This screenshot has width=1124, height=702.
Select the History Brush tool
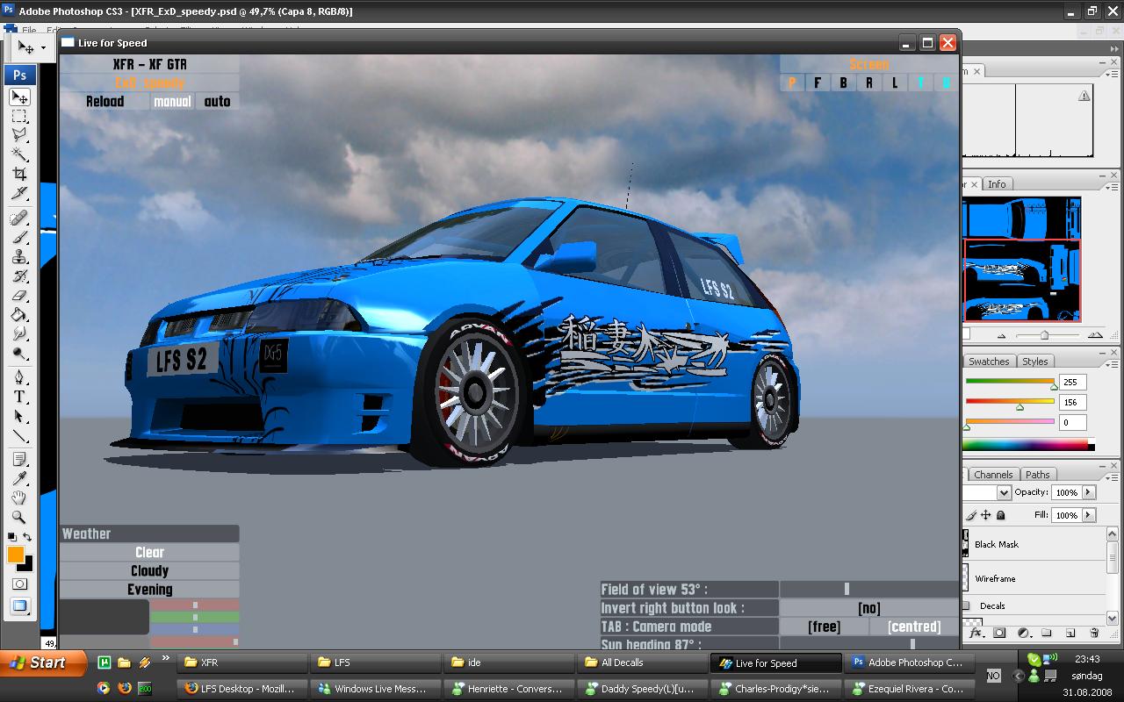point(19,276)
